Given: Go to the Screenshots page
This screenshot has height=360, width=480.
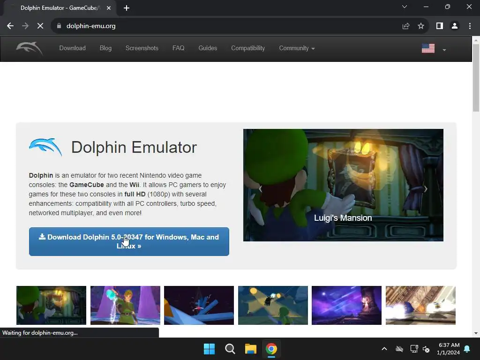Looking at the screenshot, I should pyautogui.click(x=142, y=48).
